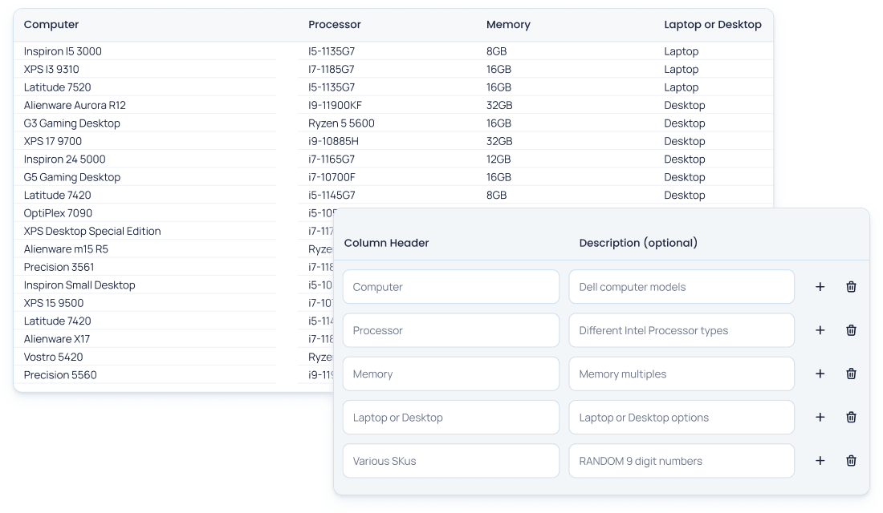Select the 'Latitude 7520' cell
The height and width of the screenshot is (513, 883).
[58, 87]
